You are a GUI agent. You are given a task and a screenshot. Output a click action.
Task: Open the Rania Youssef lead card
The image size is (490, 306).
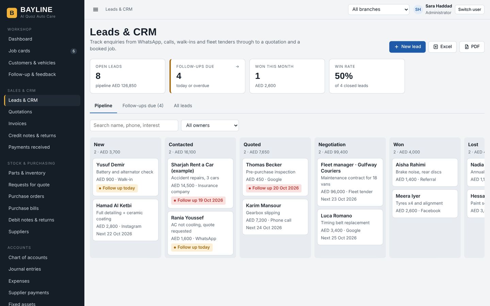coord(200,233)
